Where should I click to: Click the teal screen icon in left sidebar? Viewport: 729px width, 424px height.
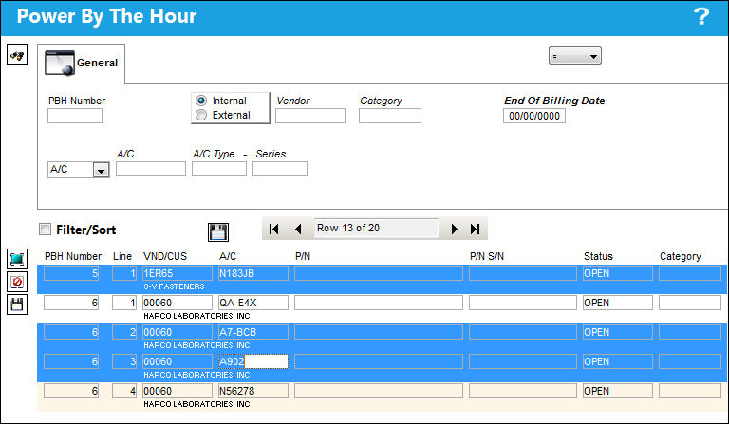tap(17, 259)
